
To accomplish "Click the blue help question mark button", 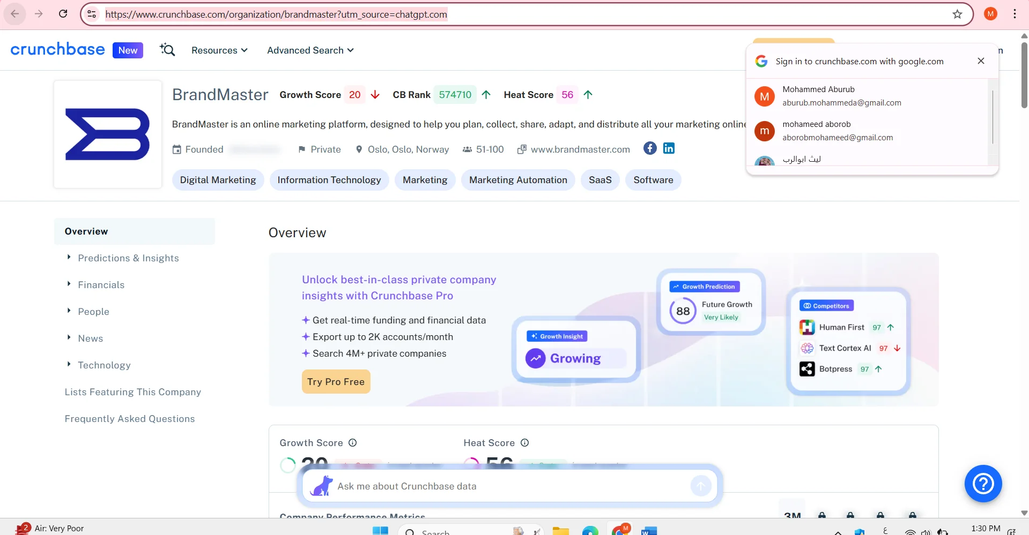I will [x=983, y=484].
